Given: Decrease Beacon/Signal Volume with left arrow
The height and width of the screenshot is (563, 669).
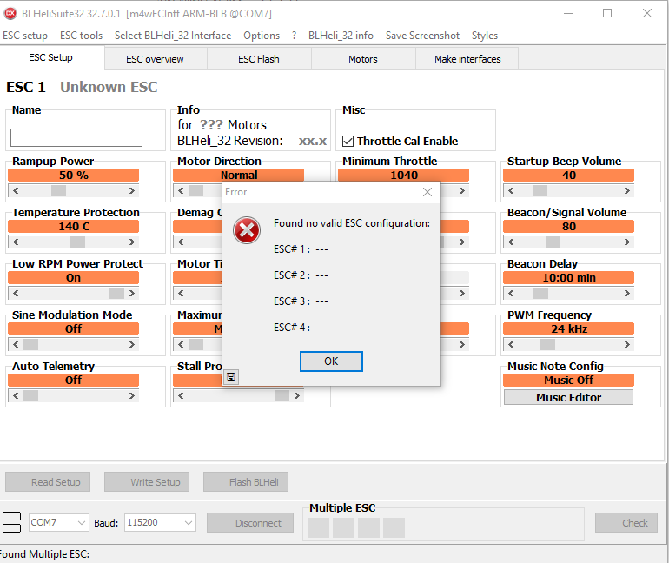Looking at the screenshot, I should [x=511, y=242].
